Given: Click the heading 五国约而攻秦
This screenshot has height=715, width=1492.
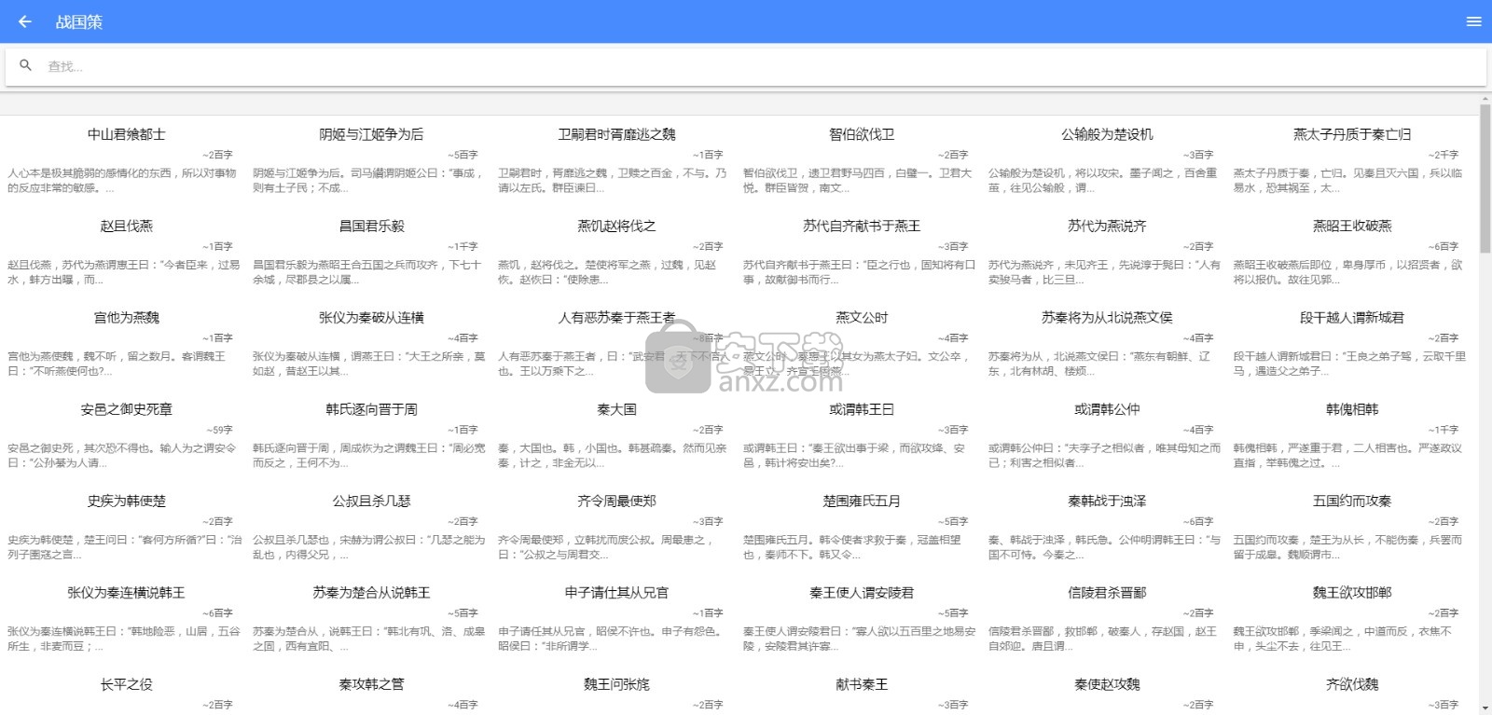Looking at the screenshot, I should pyautogui.click(x=1352, y=501).
